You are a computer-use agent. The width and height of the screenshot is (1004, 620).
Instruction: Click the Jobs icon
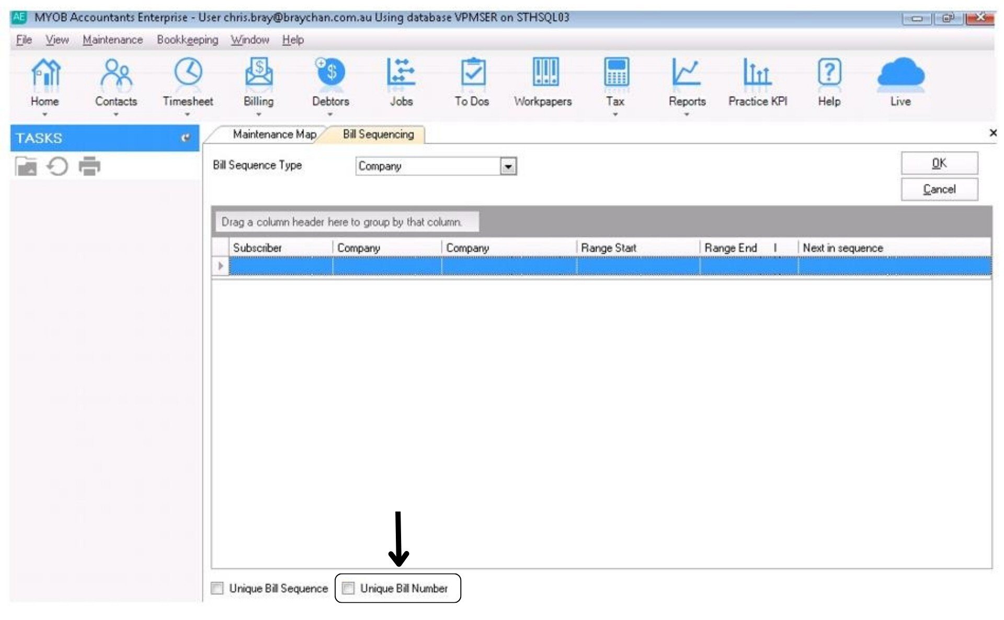click(x=401, y=73)
